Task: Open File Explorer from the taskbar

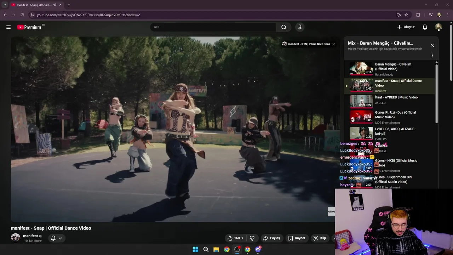Action: tap(216, 249)
